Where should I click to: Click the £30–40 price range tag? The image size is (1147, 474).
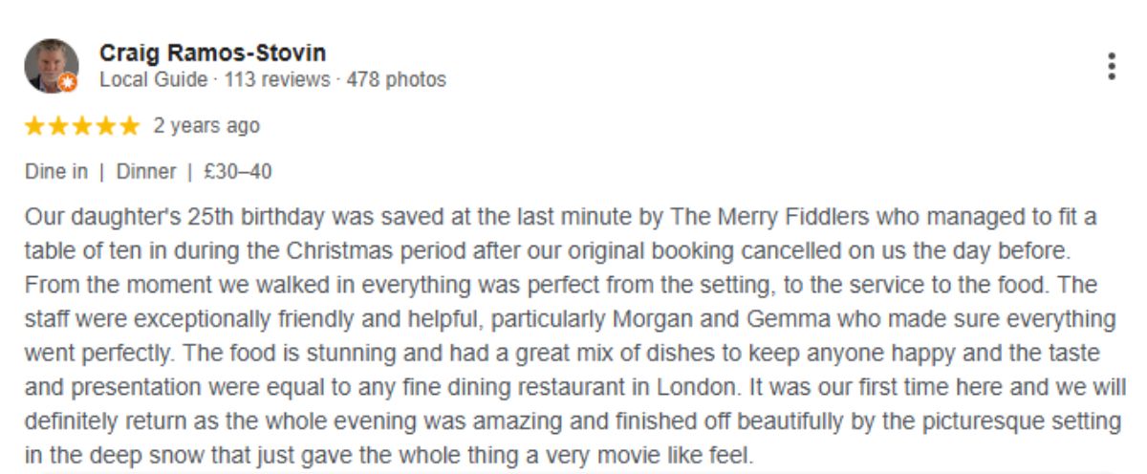pyautogui.click(x=238, y=172)
